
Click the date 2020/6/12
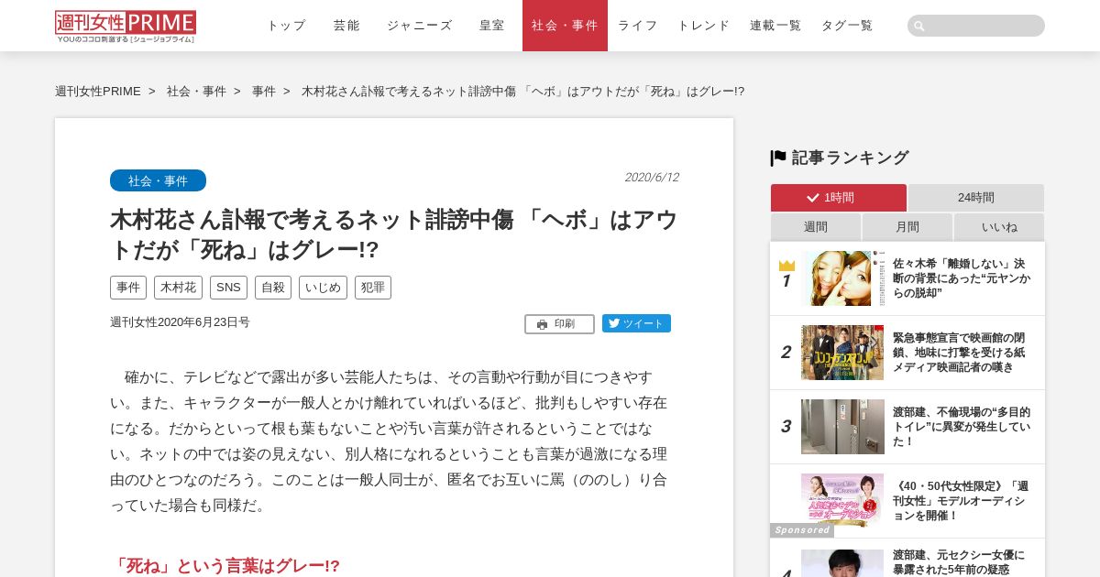point(652,178)
